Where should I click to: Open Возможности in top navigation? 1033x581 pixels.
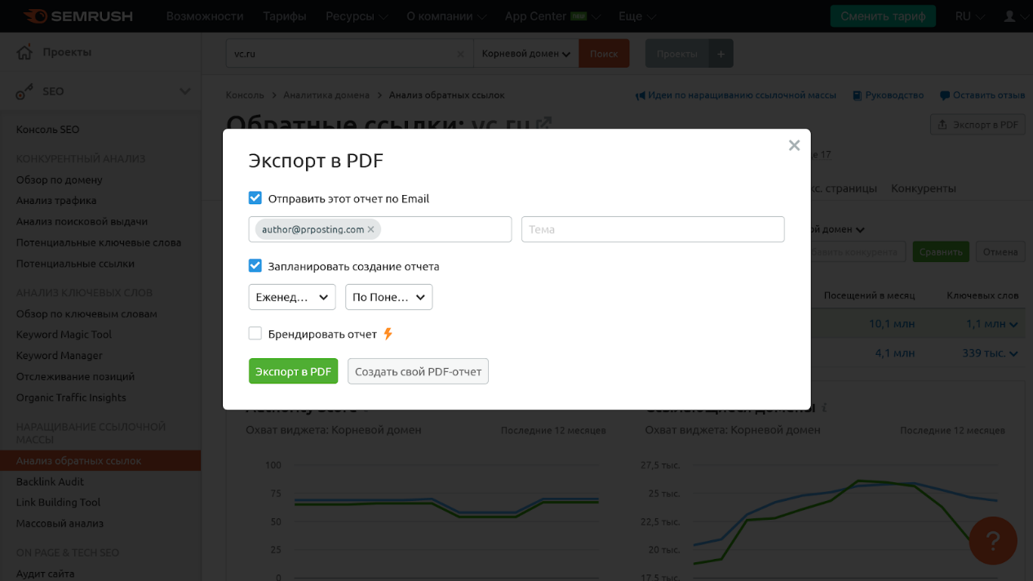pyautogui.click(x=205, y=16)
